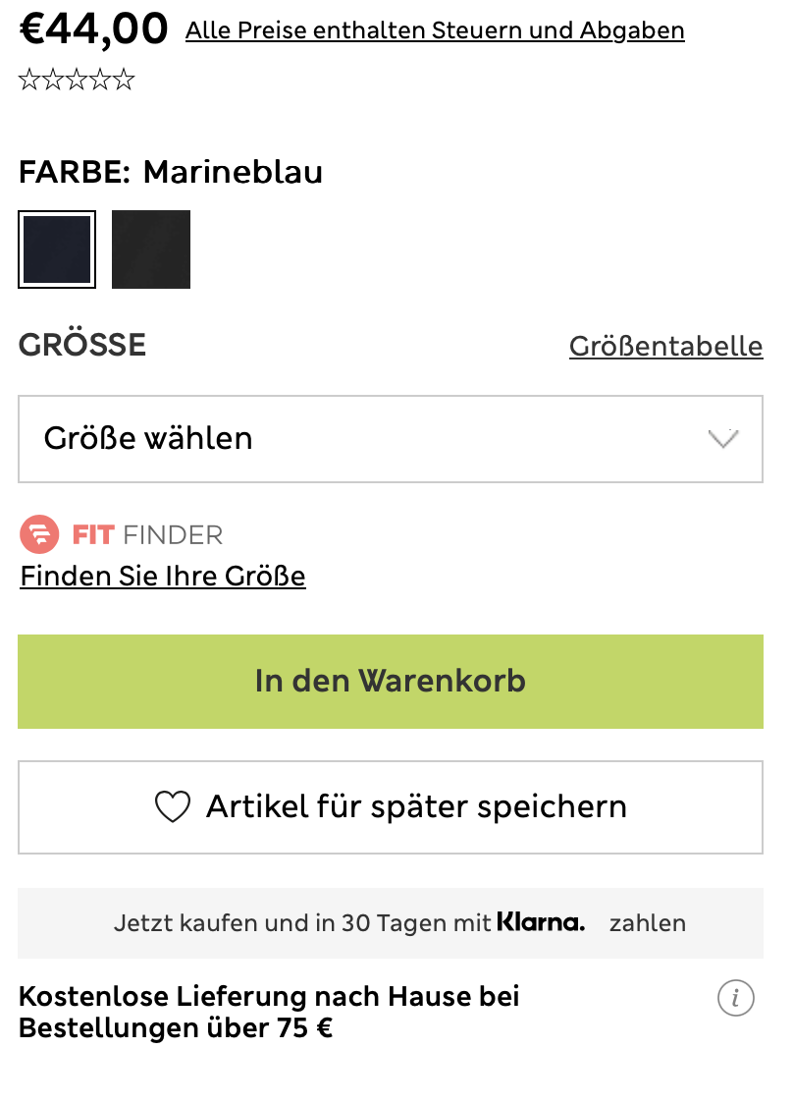Viewport: 793px width, 1104px height.
Task: Click the price €44,00
Action: tap(93, 28)
